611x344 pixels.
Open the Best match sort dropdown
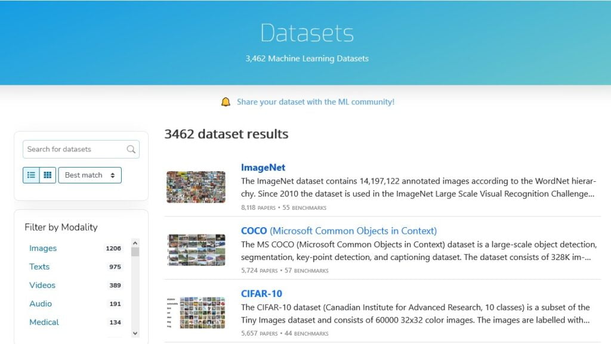point(90,175)
